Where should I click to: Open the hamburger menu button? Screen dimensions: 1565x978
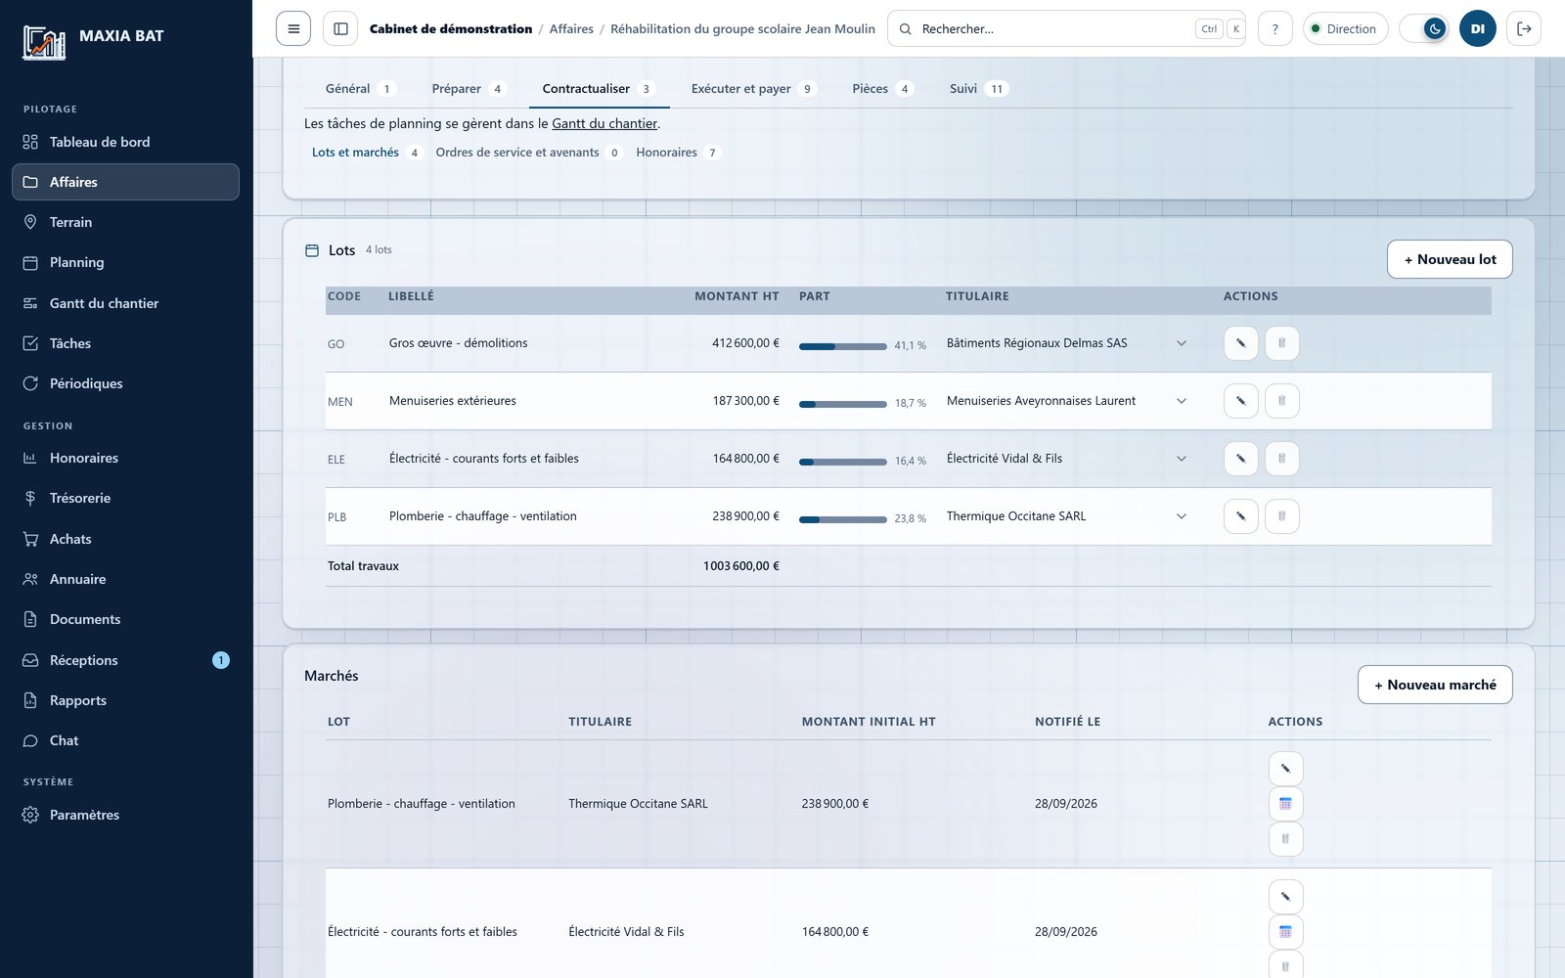coord(293,29)
